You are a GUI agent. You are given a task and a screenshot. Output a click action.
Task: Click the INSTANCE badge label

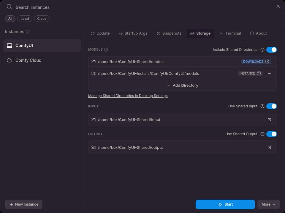(x=247, y=73)
